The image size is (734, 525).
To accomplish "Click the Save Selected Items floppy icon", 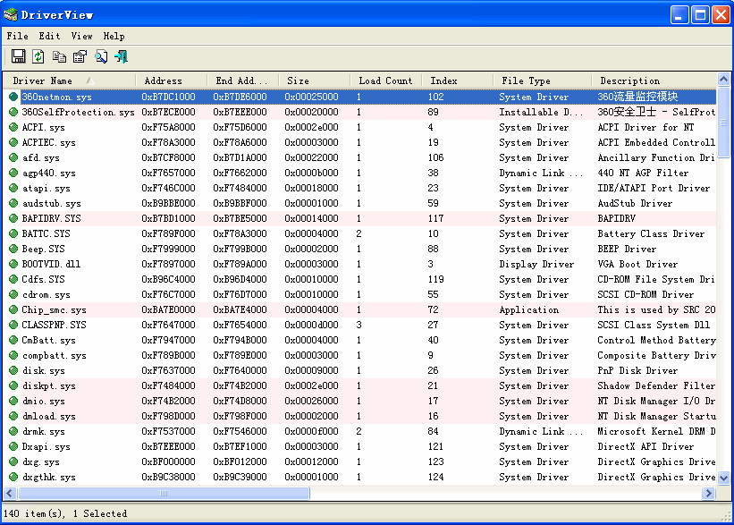I will [18, 56].
